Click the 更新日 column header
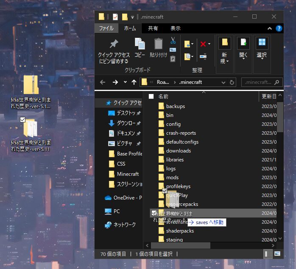This screenshot has height=269, width=296. click(x=269, y=97)
